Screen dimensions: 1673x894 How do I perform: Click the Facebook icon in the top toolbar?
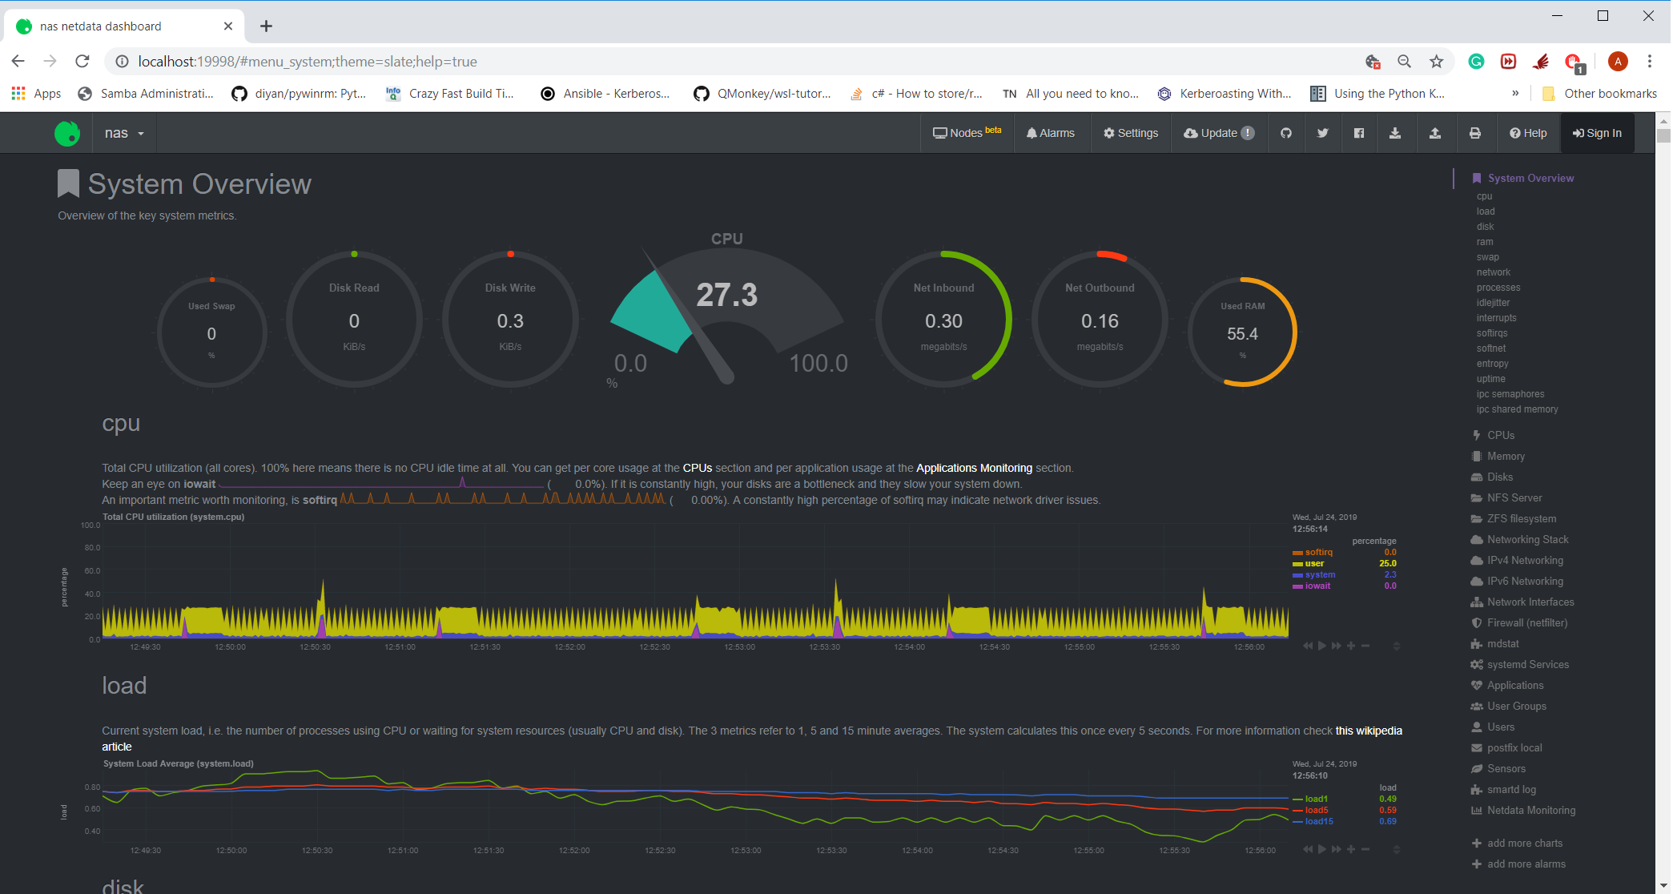tap(1359, 133)
